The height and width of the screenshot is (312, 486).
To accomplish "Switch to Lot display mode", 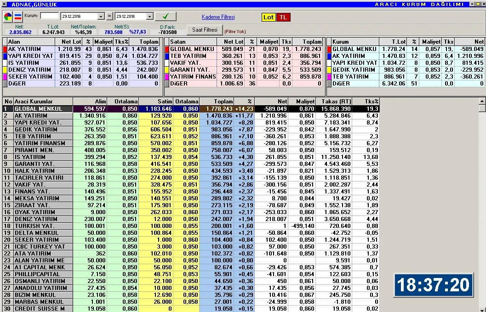I will click(268, 17).
